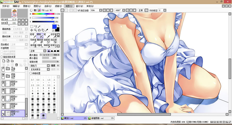Viewport: 232px width, 125px height.
Task: Choose the 选区擦 selection eraser
Action: (x=54, y=41)
